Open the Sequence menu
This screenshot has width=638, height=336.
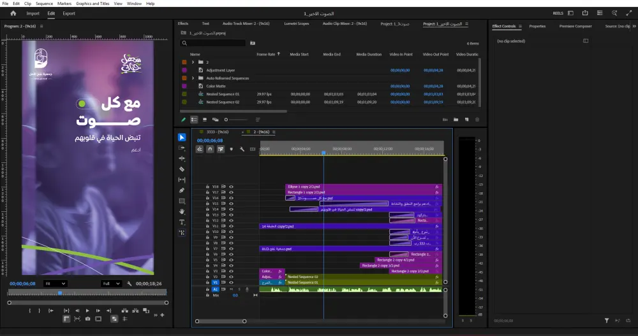[x=44, y=3]
